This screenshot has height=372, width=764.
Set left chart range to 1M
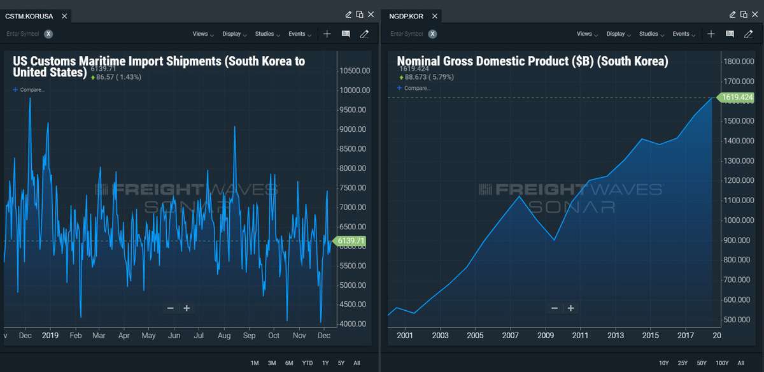255,363
